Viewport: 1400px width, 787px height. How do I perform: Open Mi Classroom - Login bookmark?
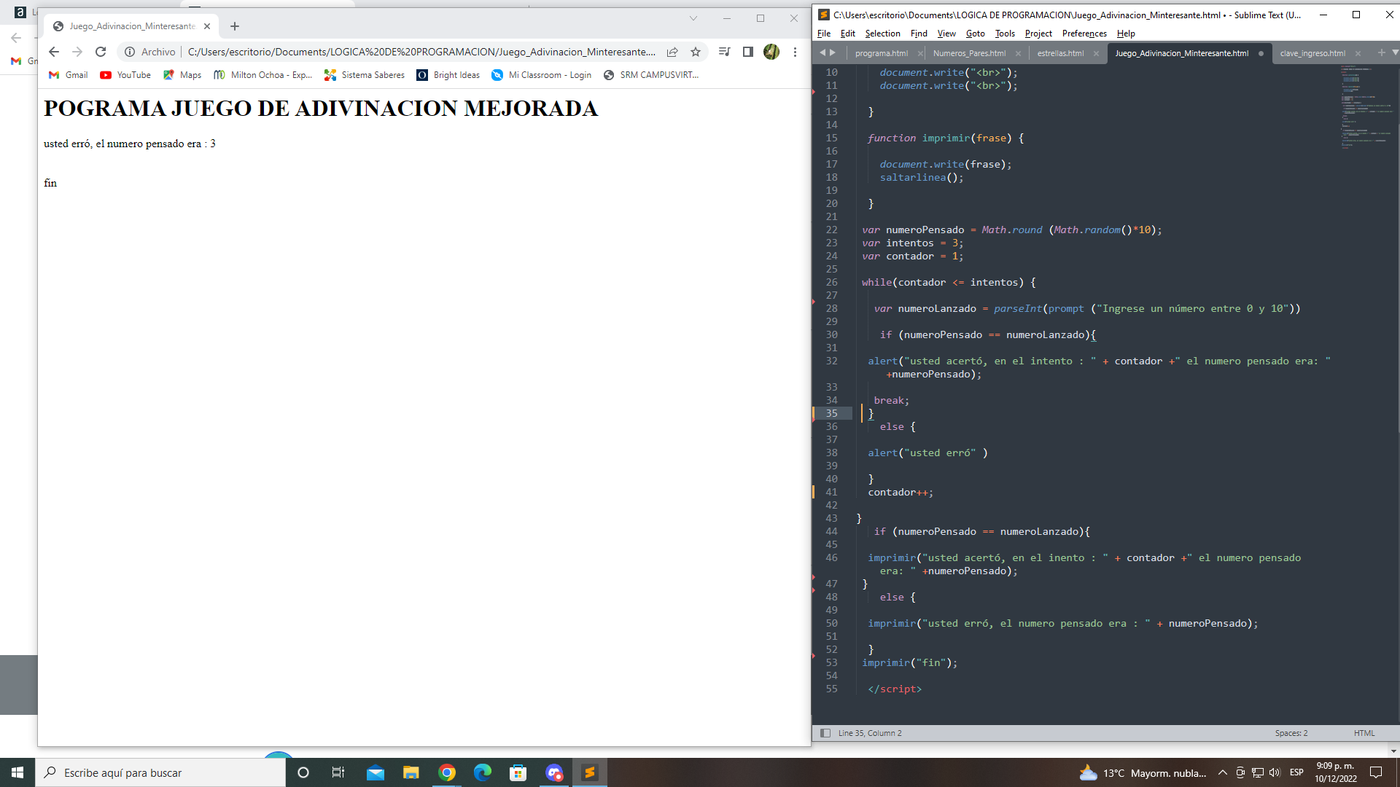pyautogui.click(x=542, y=75)
